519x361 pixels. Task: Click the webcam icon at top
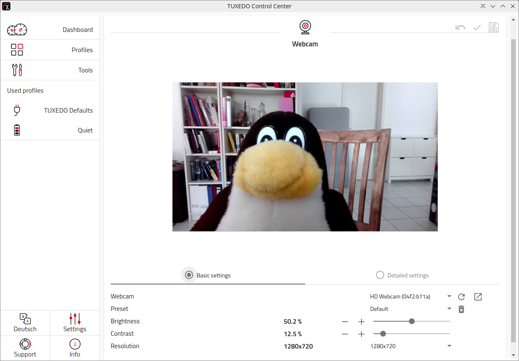pos(305,27)
